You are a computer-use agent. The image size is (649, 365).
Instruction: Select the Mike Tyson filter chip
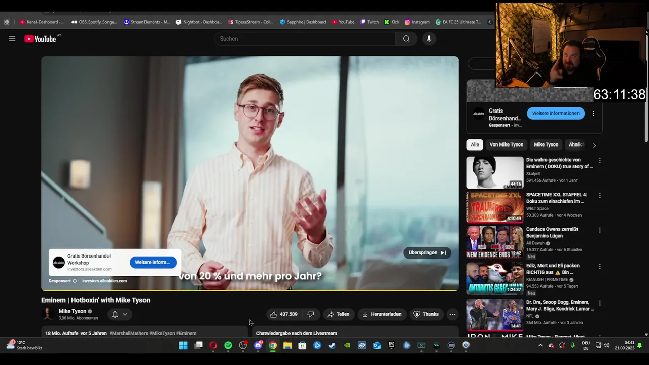(x=546, y=144)
